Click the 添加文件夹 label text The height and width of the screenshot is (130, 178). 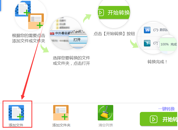coord(61,125)
